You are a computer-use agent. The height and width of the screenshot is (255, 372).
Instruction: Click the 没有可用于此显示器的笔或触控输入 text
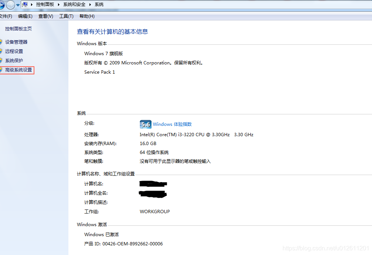[175, 161]
